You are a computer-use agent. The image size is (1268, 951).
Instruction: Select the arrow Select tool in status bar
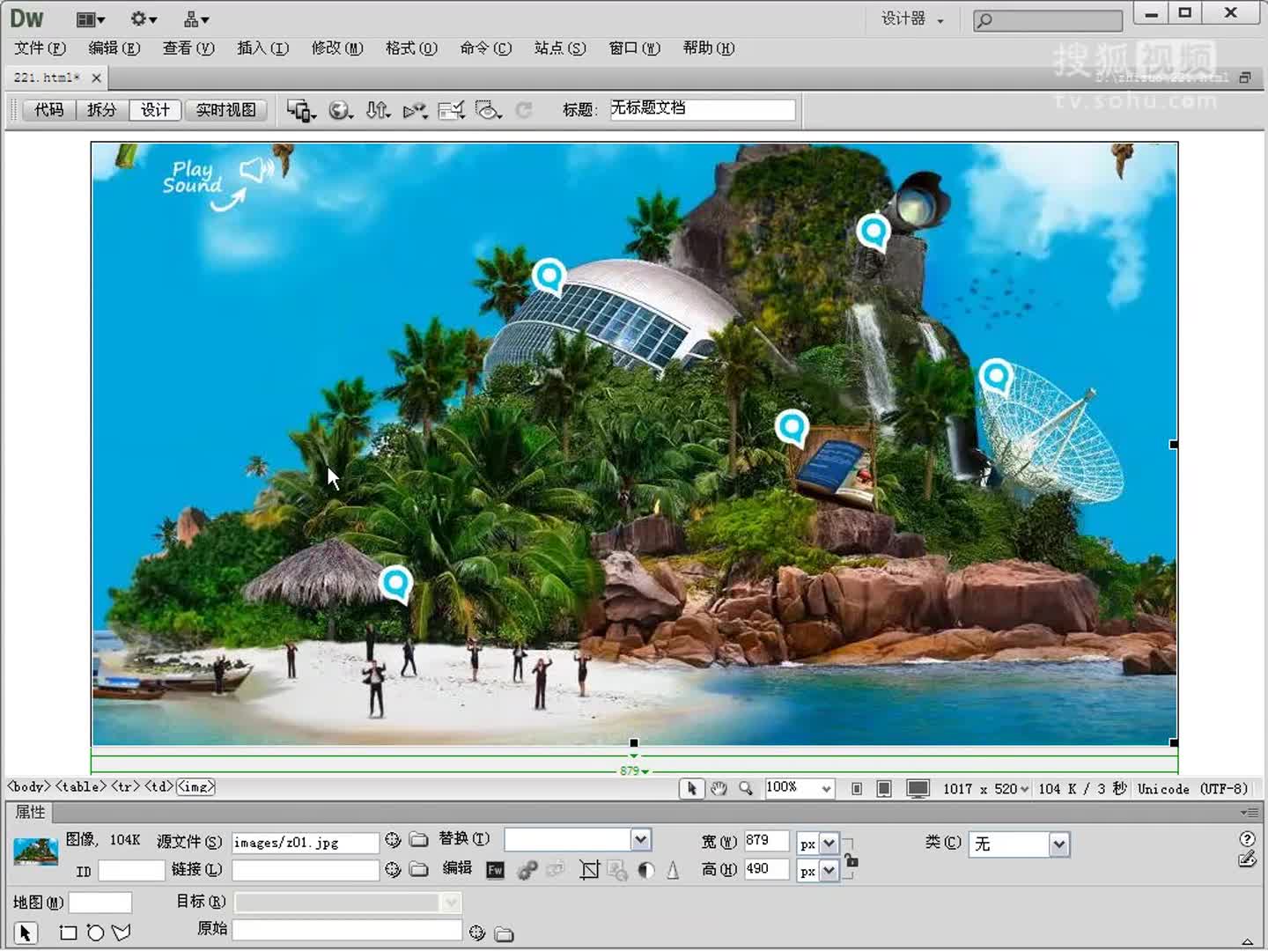691,788
